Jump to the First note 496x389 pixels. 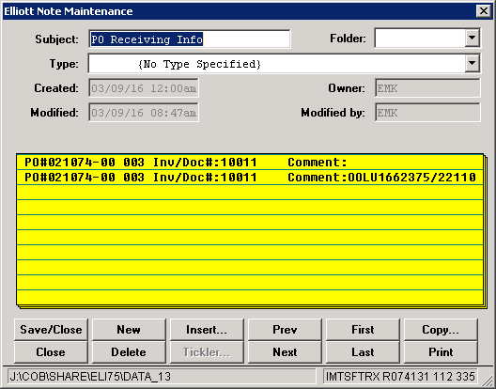363,330
